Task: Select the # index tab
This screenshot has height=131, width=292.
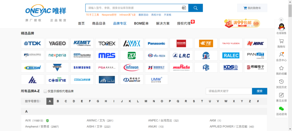Action: (x=258, y=101)
